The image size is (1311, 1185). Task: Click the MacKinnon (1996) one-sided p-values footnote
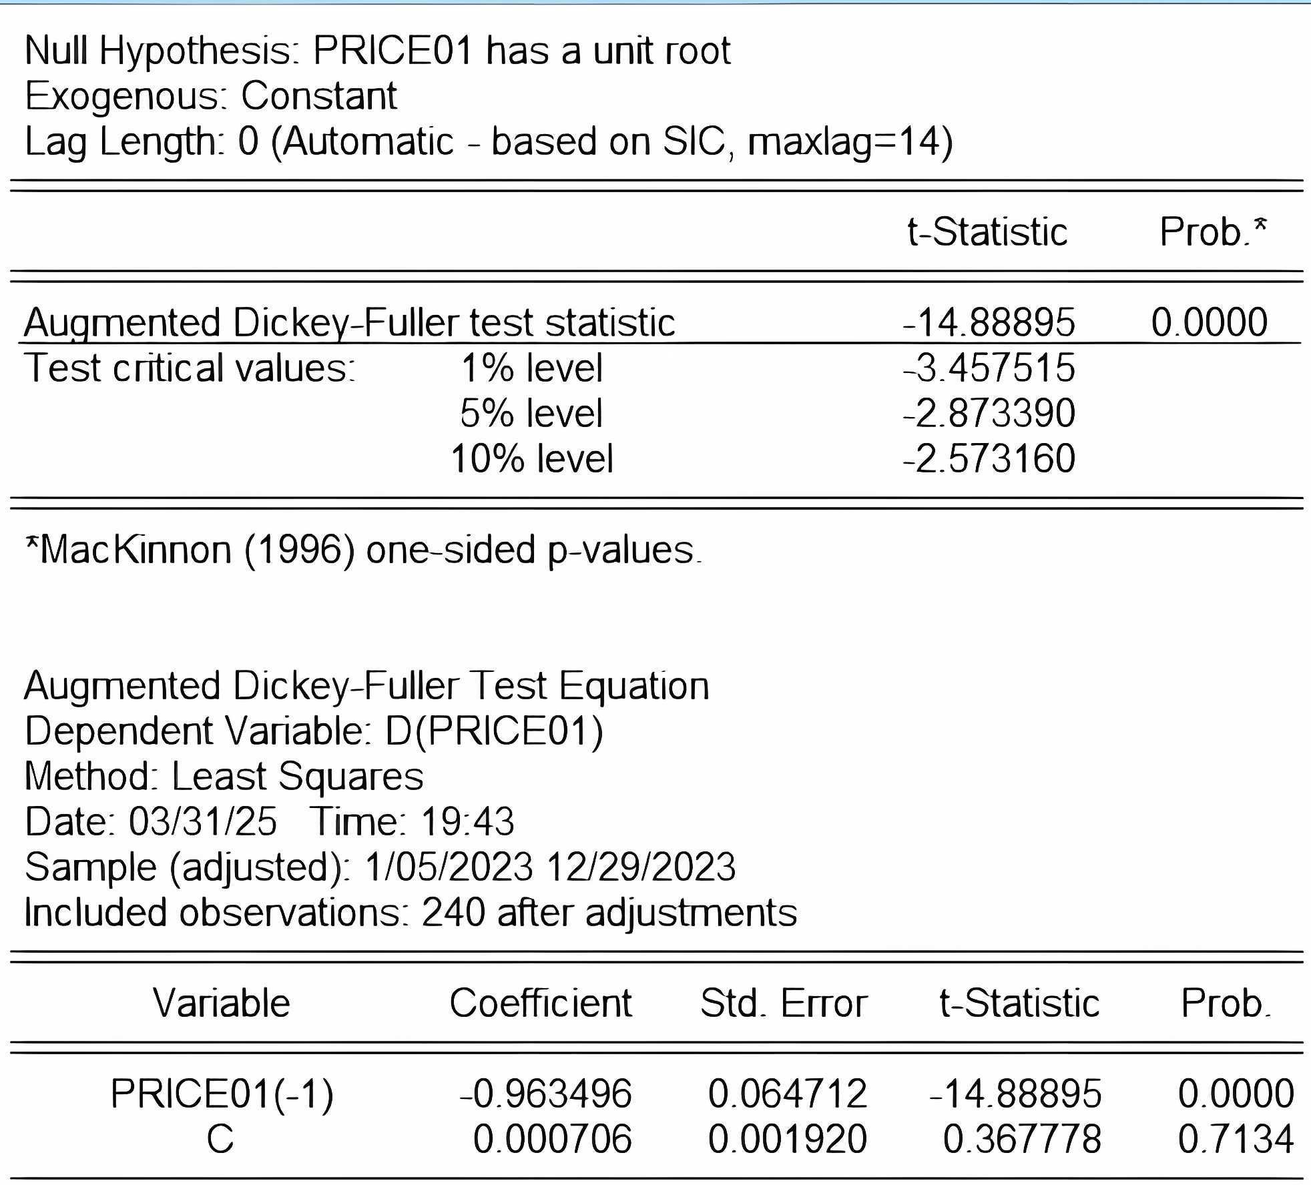(x=363, y=550)
